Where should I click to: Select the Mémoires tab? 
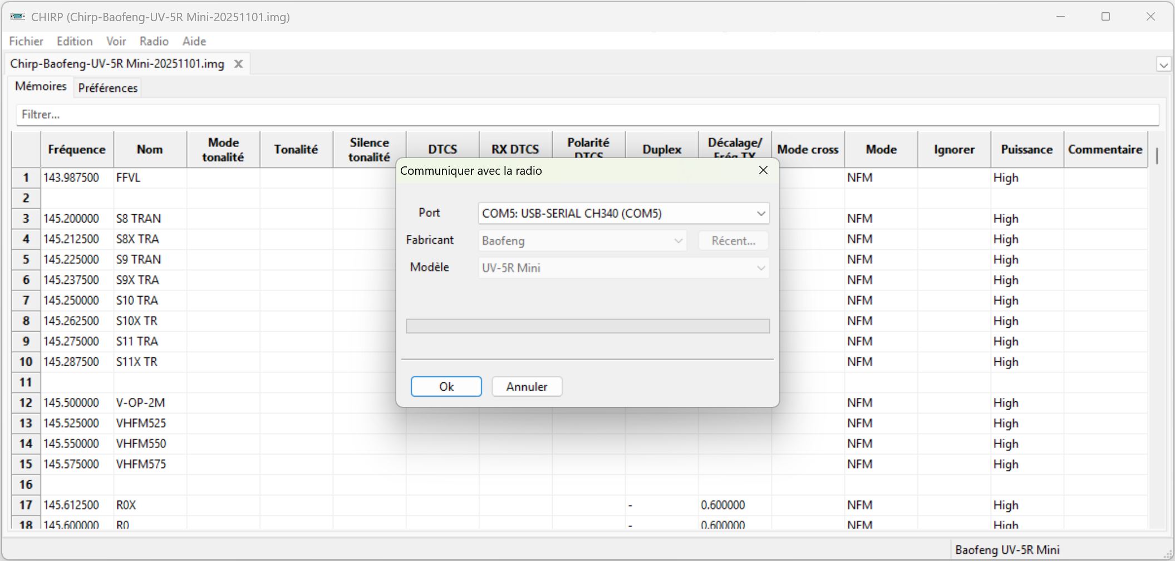(41, 87)
